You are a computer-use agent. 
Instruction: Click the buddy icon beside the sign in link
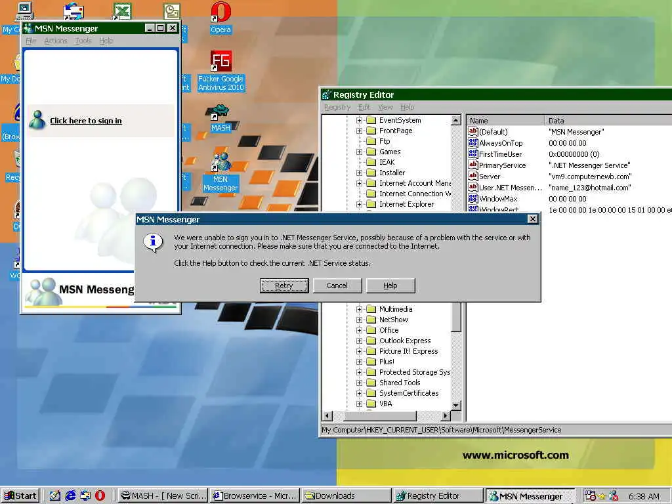[x=37, y=120]
